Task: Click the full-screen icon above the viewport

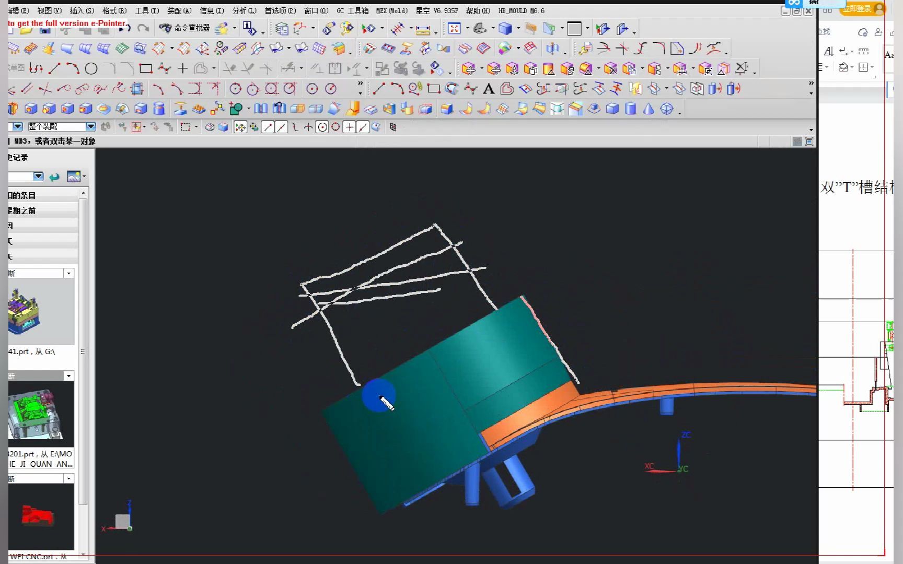Action: click(809, 142)
